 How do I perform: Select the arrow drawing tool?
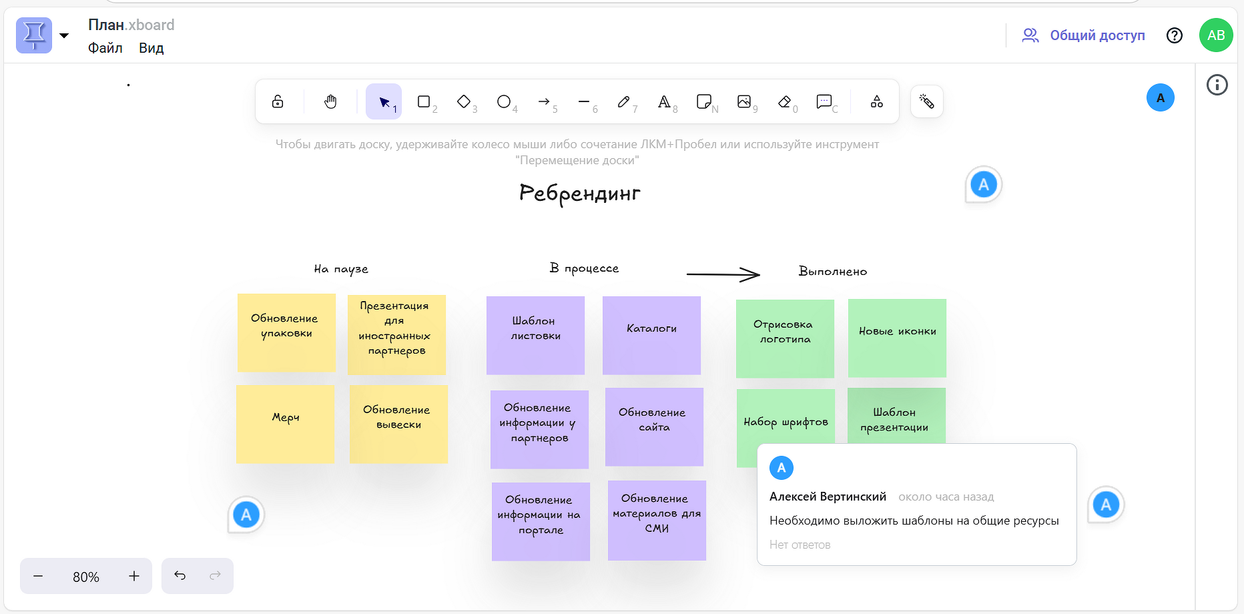click(544, 101)
